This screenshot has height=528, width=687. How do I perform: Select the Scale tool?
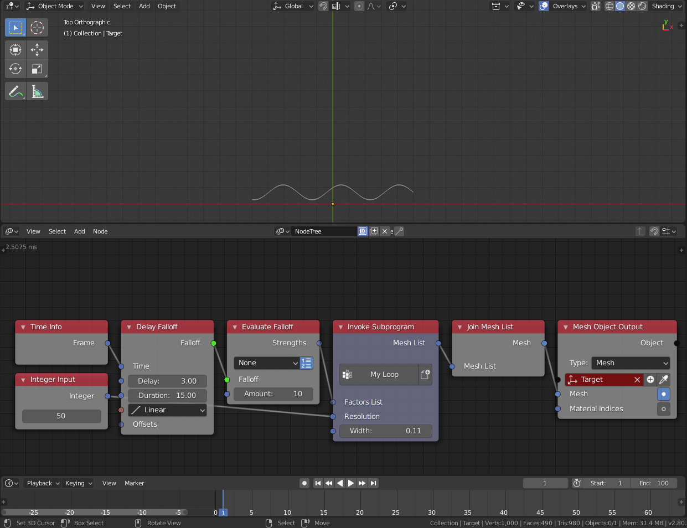[x=37, y=69]
